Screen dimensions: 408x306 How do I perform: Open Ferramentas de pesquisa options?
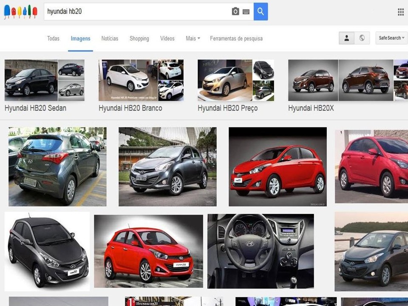236,39
